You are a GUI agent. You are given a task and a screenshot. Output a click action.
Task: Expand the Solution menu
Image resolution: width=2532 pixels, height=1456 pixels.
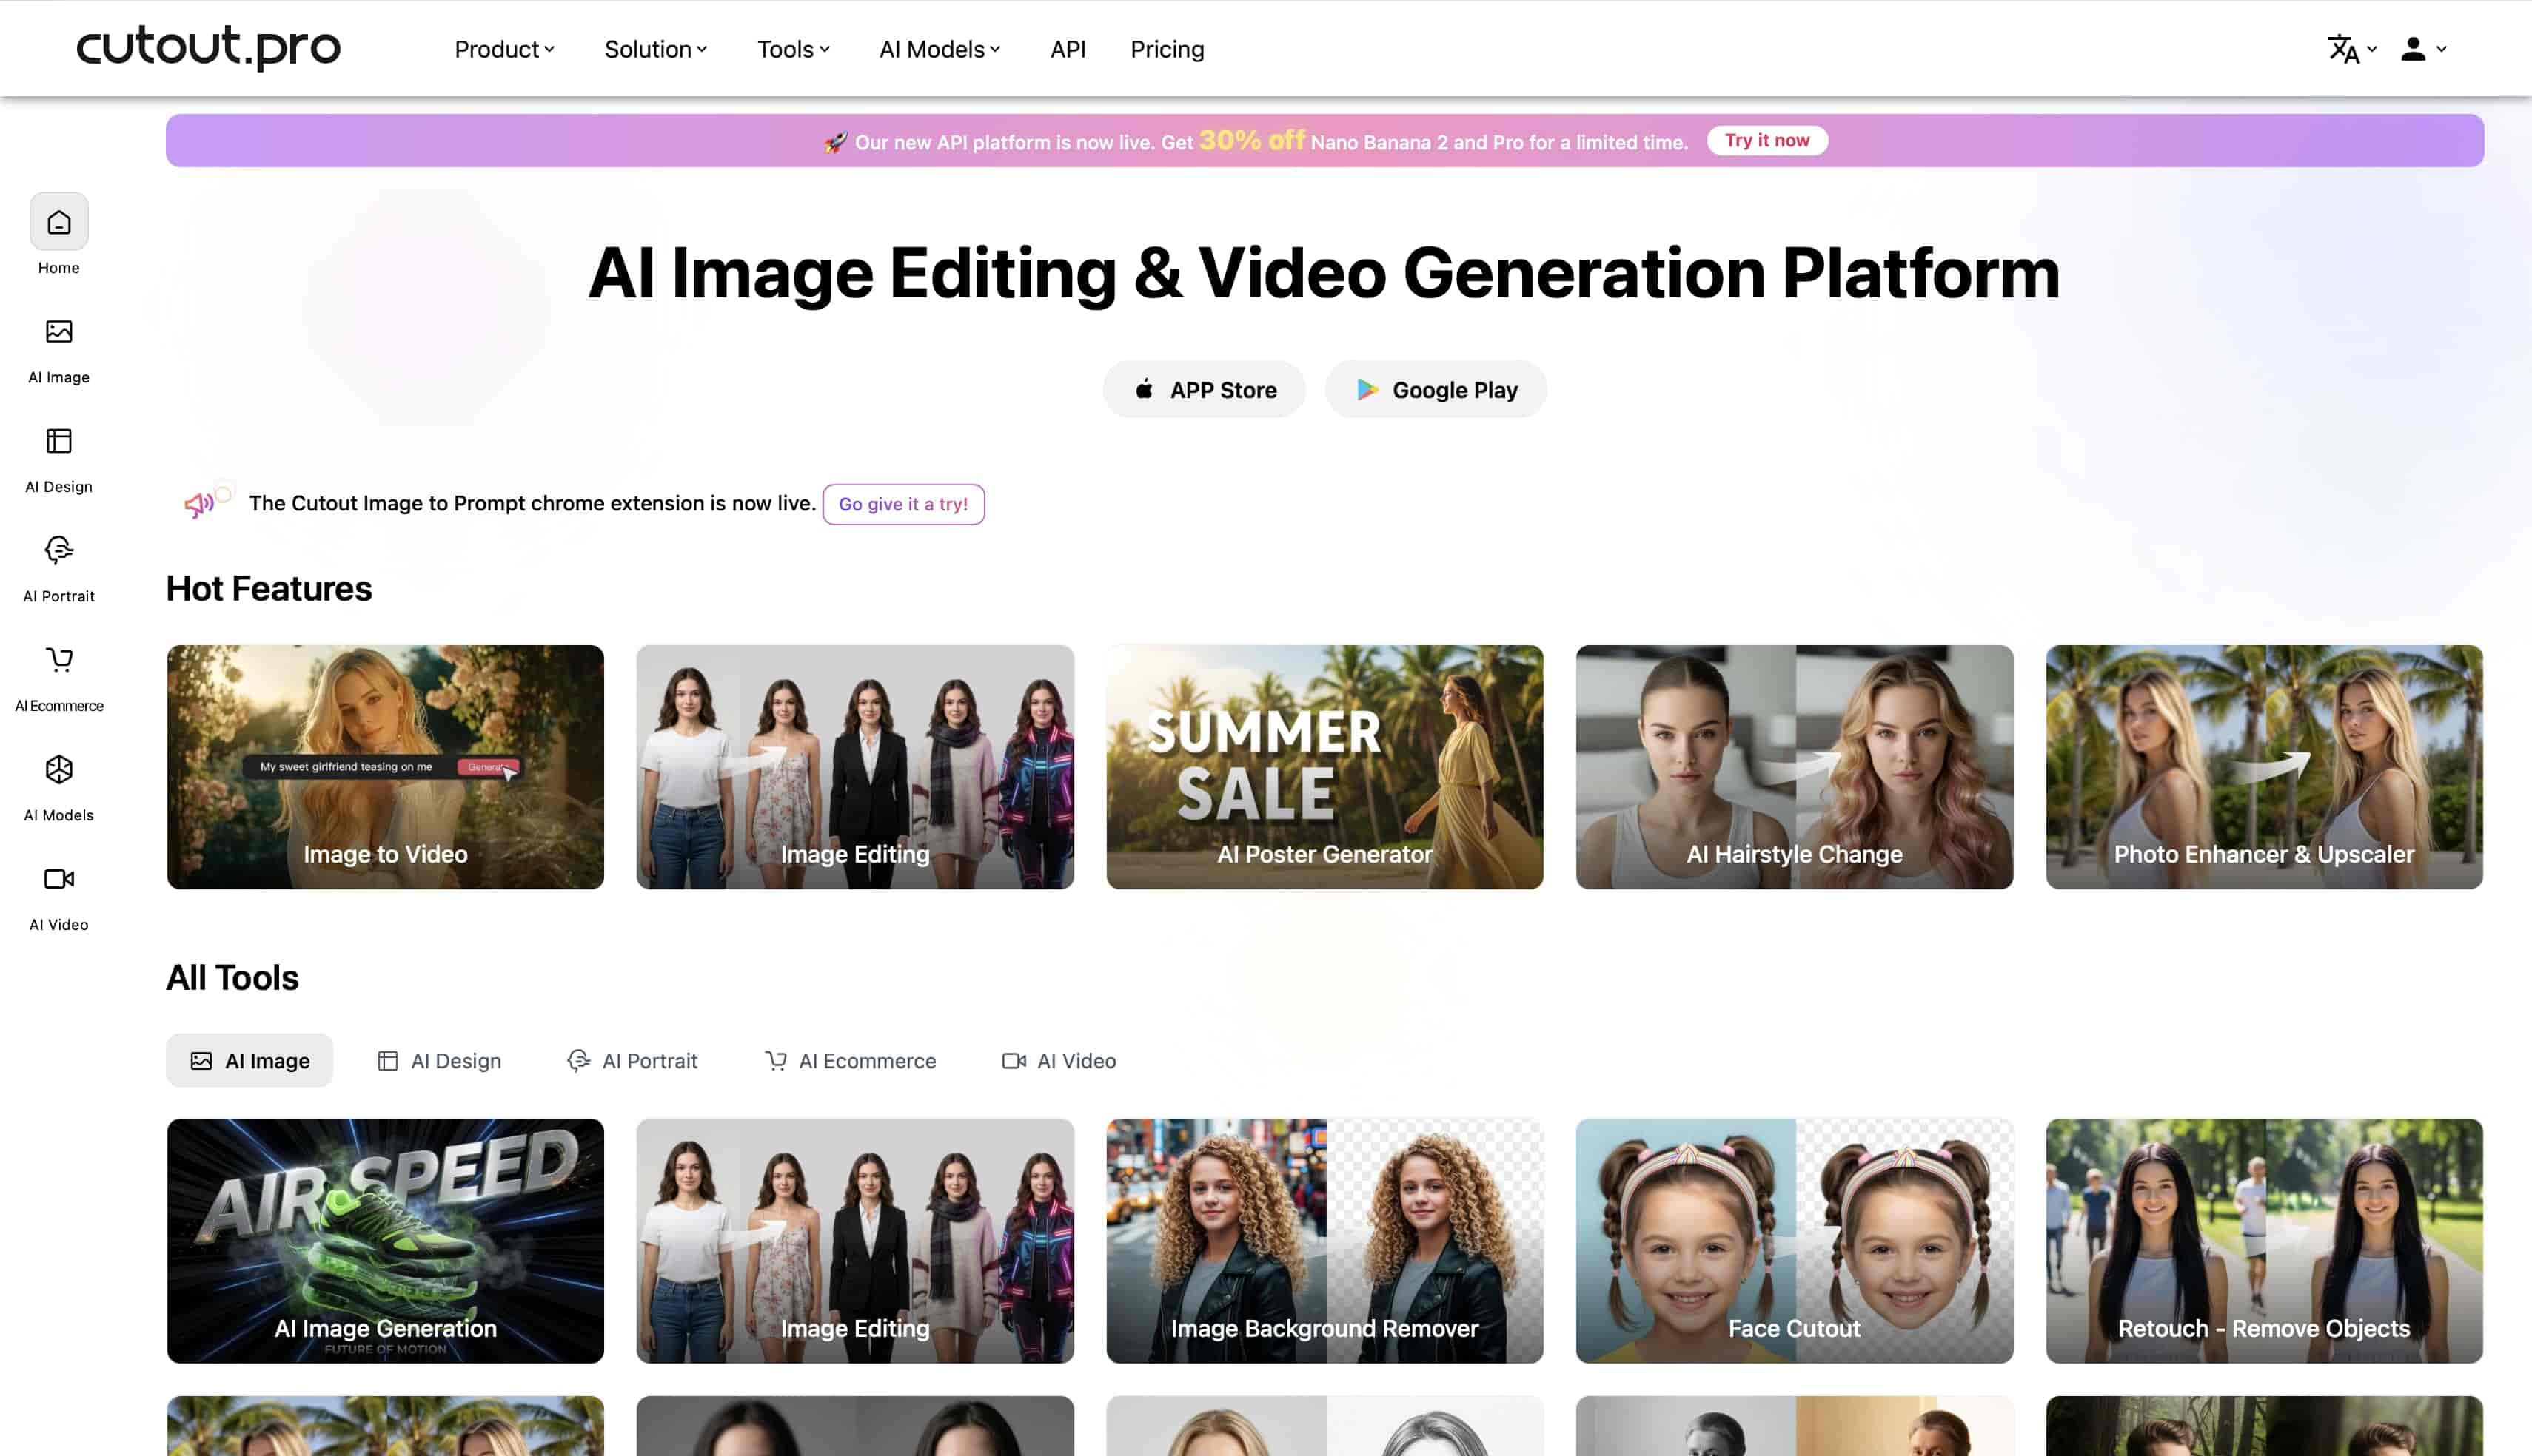[x=655, y=49]
